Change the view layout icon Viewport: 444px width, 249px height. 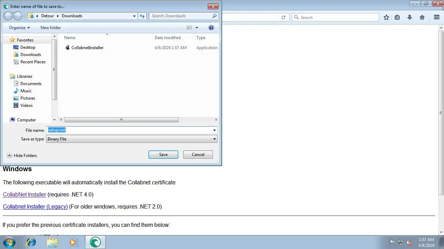click(189, 28)
